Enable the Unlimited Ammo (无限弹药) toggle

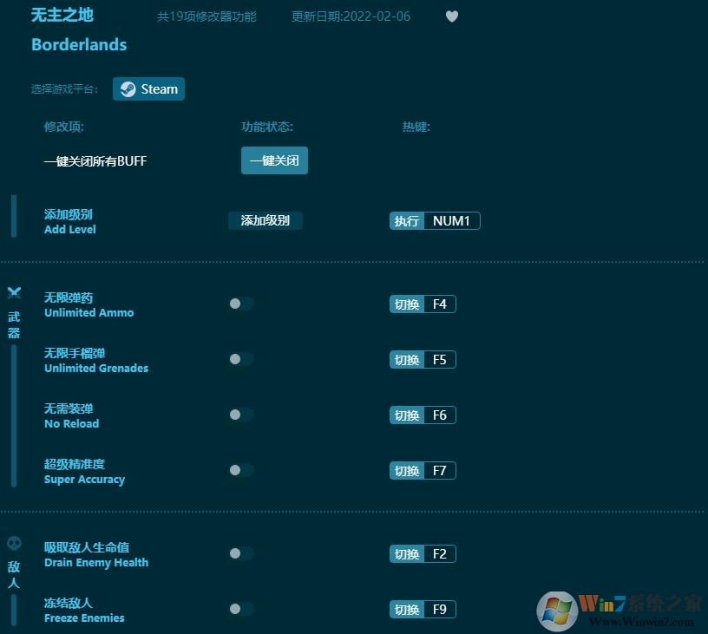[x=240, y=304]
